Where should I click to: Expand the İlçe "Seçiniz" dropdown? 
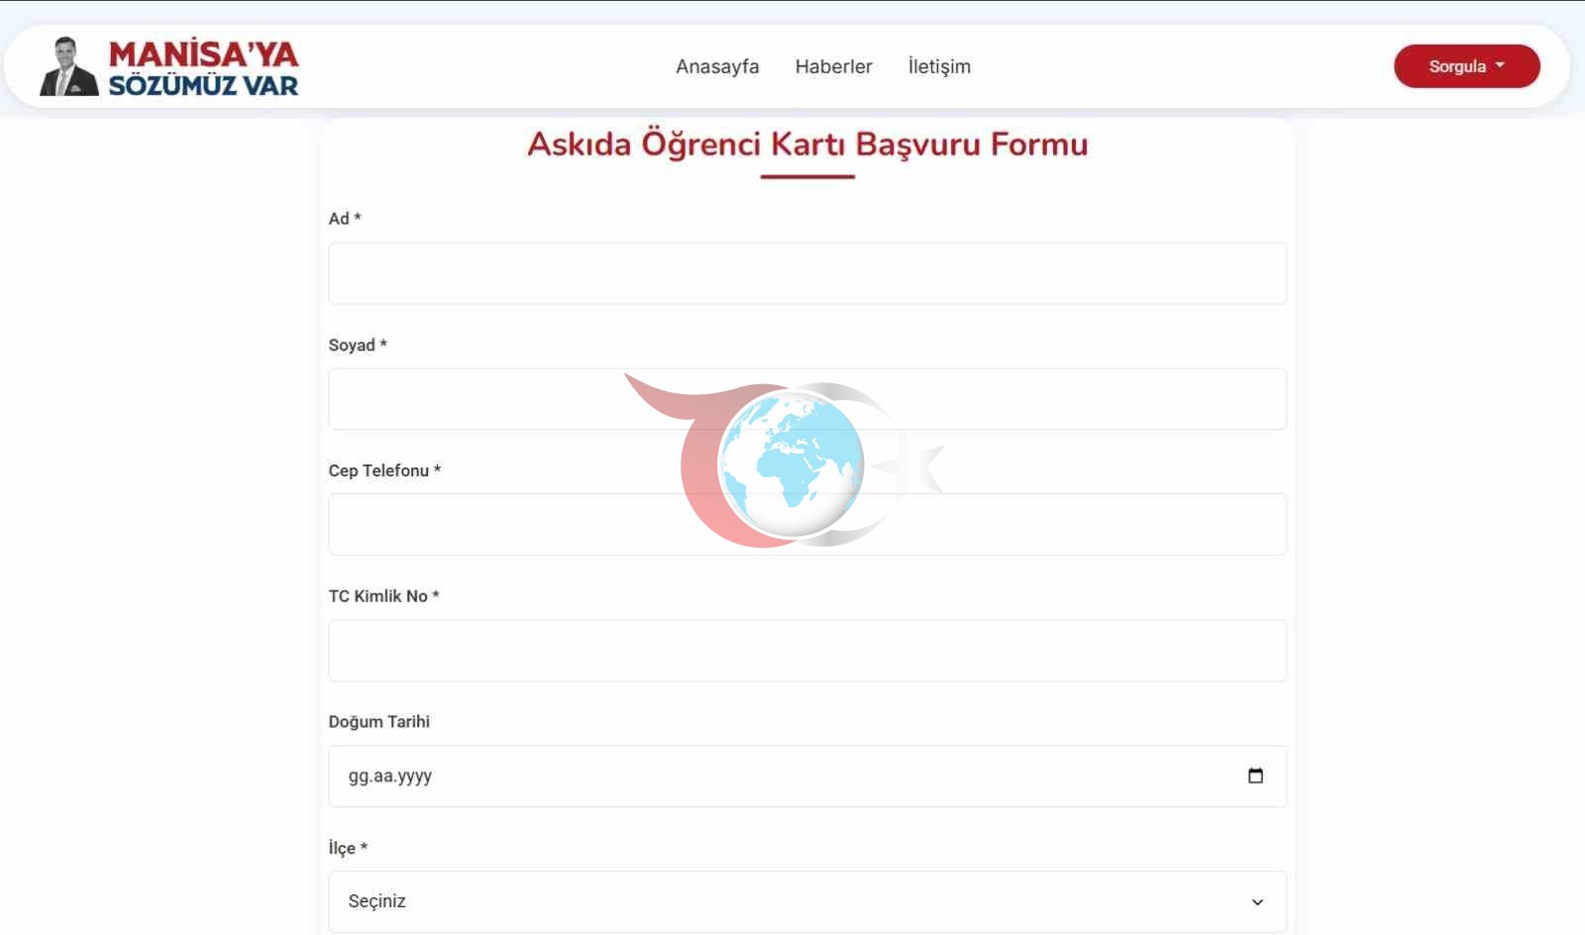tap(792, 901)
